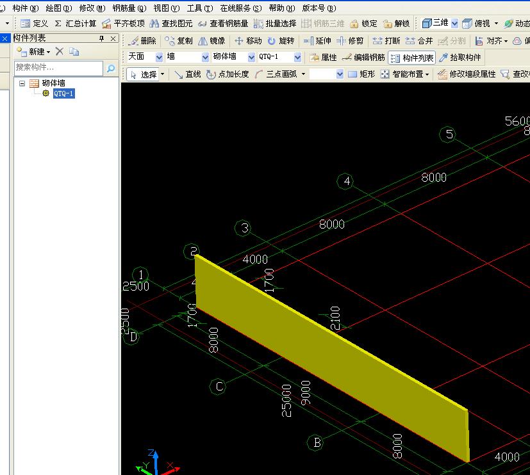530x475 pixels.
Task: Click axis label C in the viewport
Action: tap(218, 387)
